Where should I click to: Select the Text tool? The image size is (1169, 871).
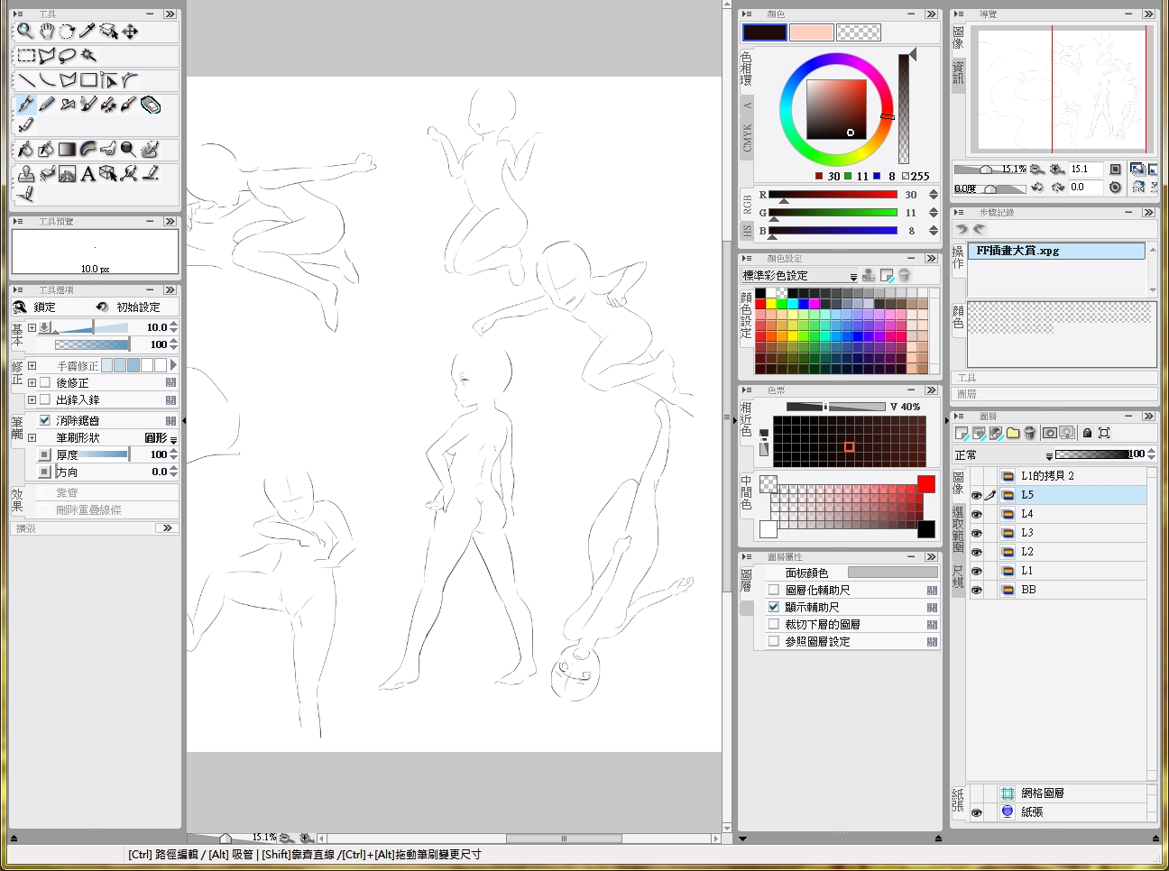(87, 173)
